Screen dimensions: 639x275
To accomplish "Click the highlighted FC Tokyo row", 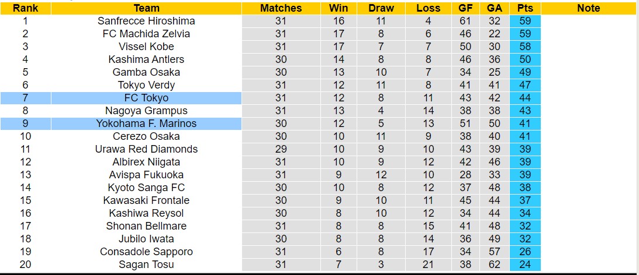I will click(146, 98).
